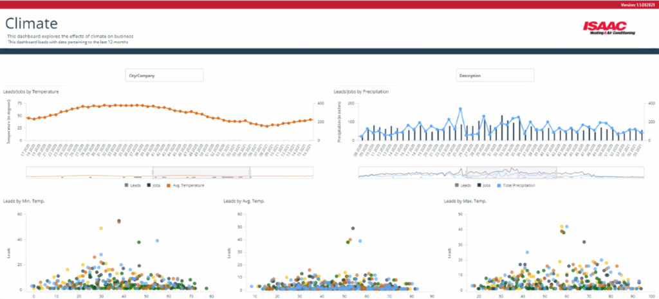Open the City/Company filter dropdown

[x=164, y=76]
